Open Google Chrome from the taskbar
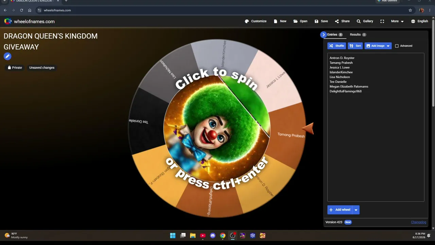 [x=223, y=235]
